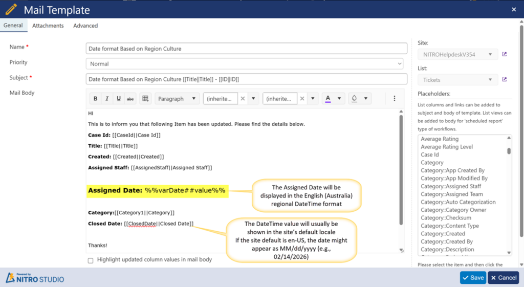
Task: Open the background fill color picker
Action: click(x=360, y=99)
